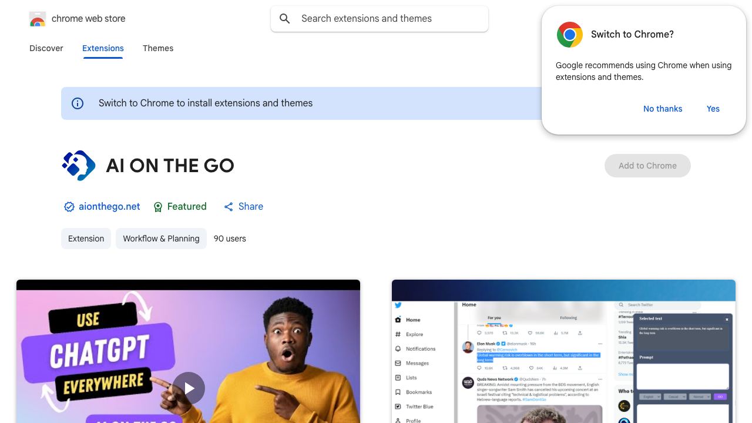Click the Featured badge icon
Screen dimensions: 752x423
tap(157, 207)
